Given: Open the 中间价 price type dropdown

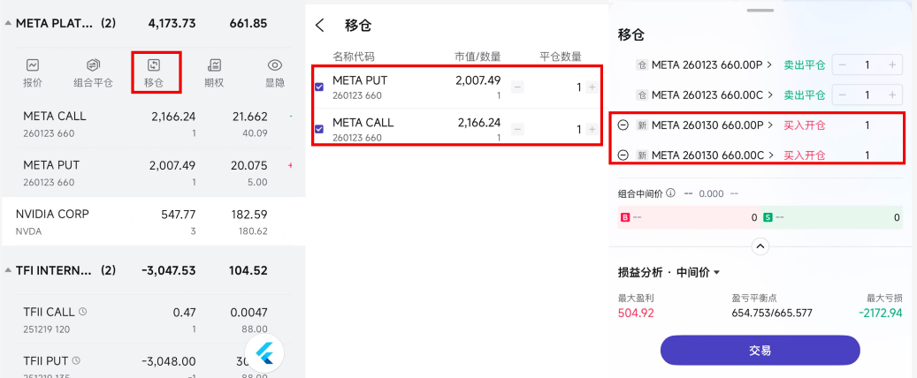Looking at the screenshot, I should click(x=699, y=272).
